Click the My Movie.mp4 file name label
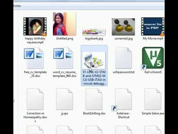178x134 pixels. click(153, 38)
